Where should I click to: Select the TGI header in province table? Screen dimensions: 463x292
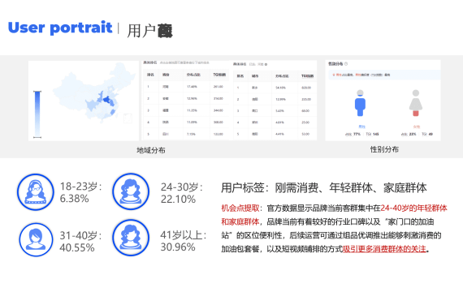click(219, 75)
